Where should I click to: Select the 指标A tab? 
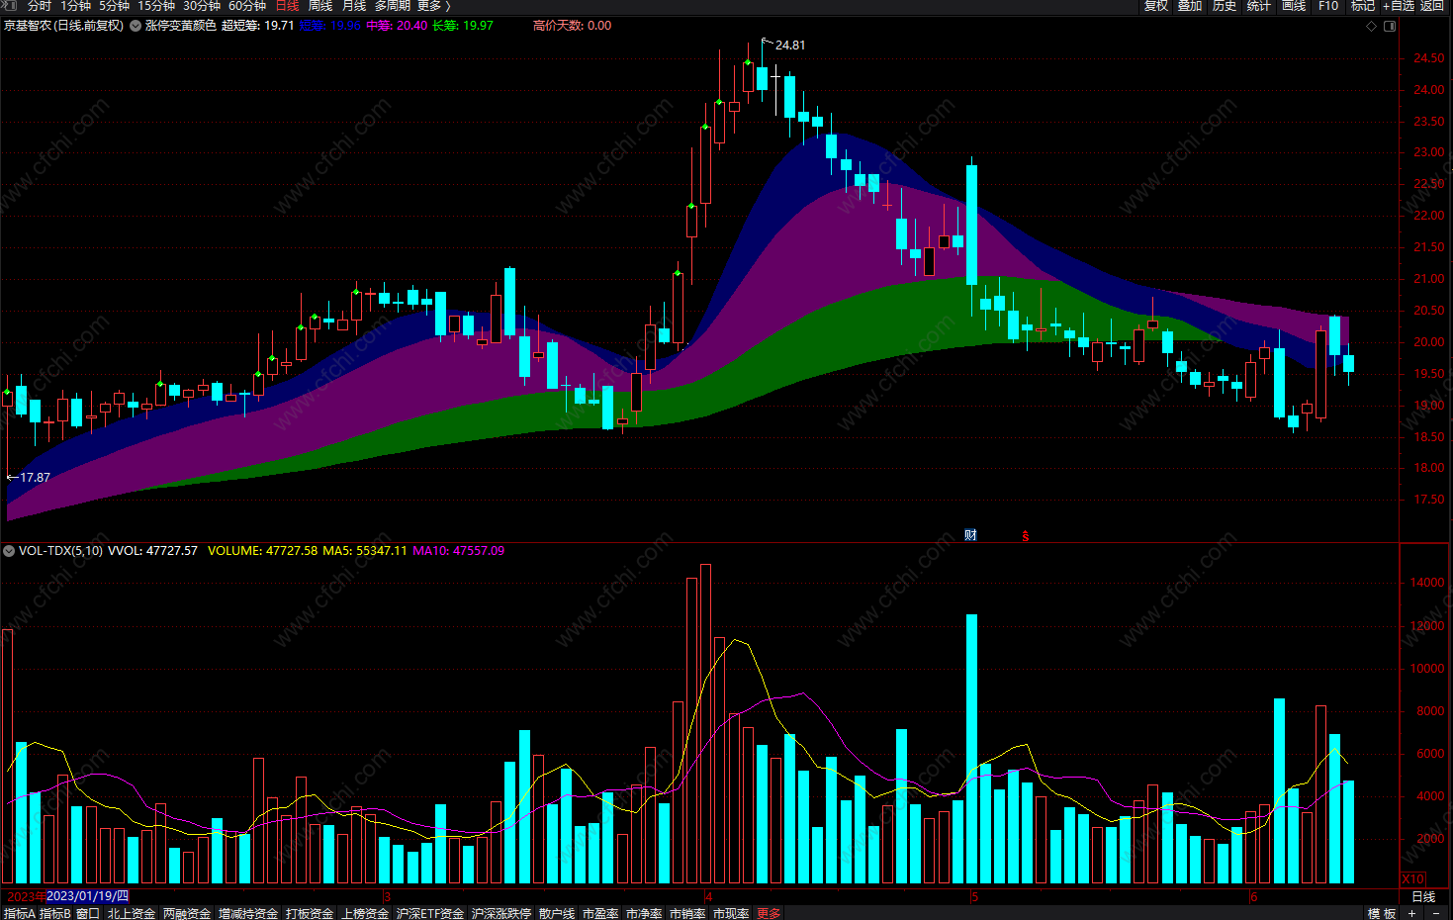20,913
